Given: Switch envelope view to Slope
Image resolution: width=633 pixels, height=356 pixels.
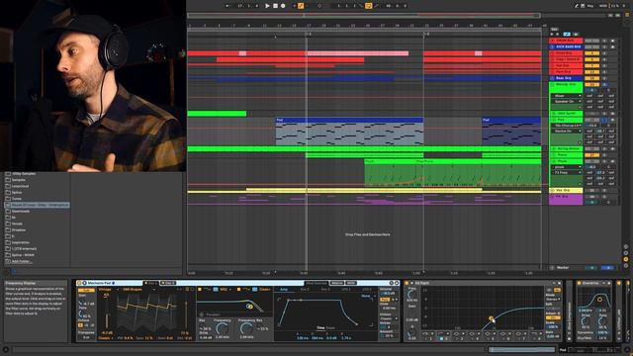Looking at the screenshot, I should (x=330, y=328).
